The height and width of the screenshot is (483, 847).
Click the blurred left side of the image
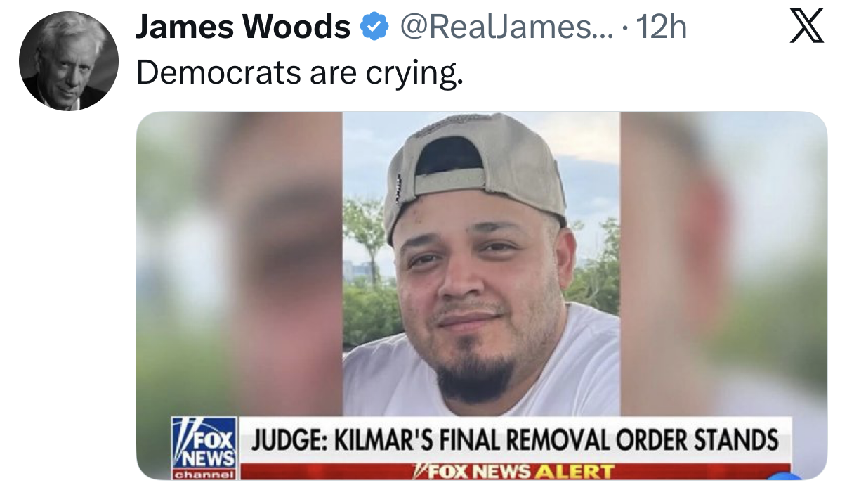point(239,264)
